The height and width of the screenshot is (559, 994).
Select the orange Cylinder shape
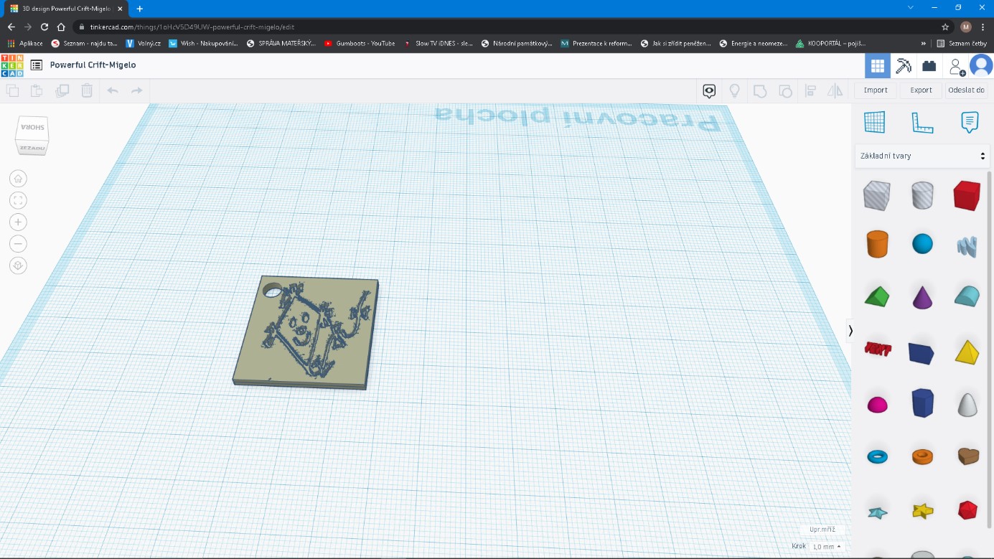(x=877, y=244)
